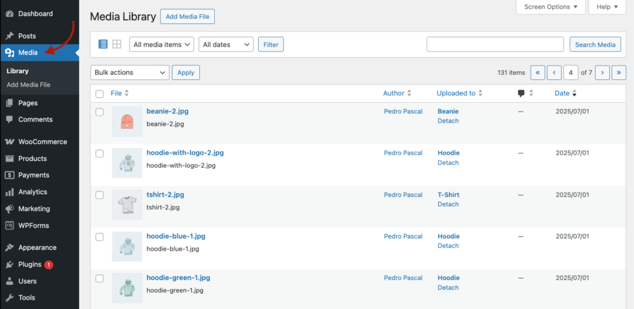Click Pedro Pascal author in beanie-2.jpg row
This screenshot has height=309, width=634.
tap(403, 111)
